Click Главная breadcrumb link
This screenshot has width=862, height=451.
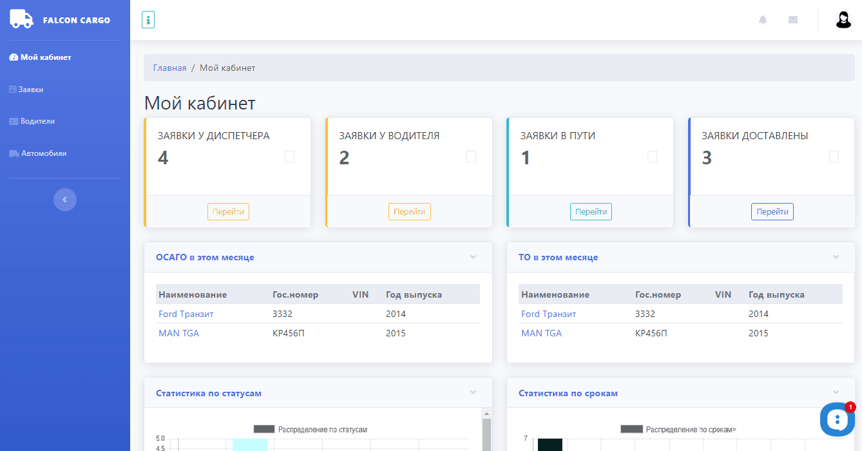[x=169, y=68]
